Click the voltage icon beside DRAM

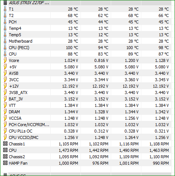click(5, 112)
